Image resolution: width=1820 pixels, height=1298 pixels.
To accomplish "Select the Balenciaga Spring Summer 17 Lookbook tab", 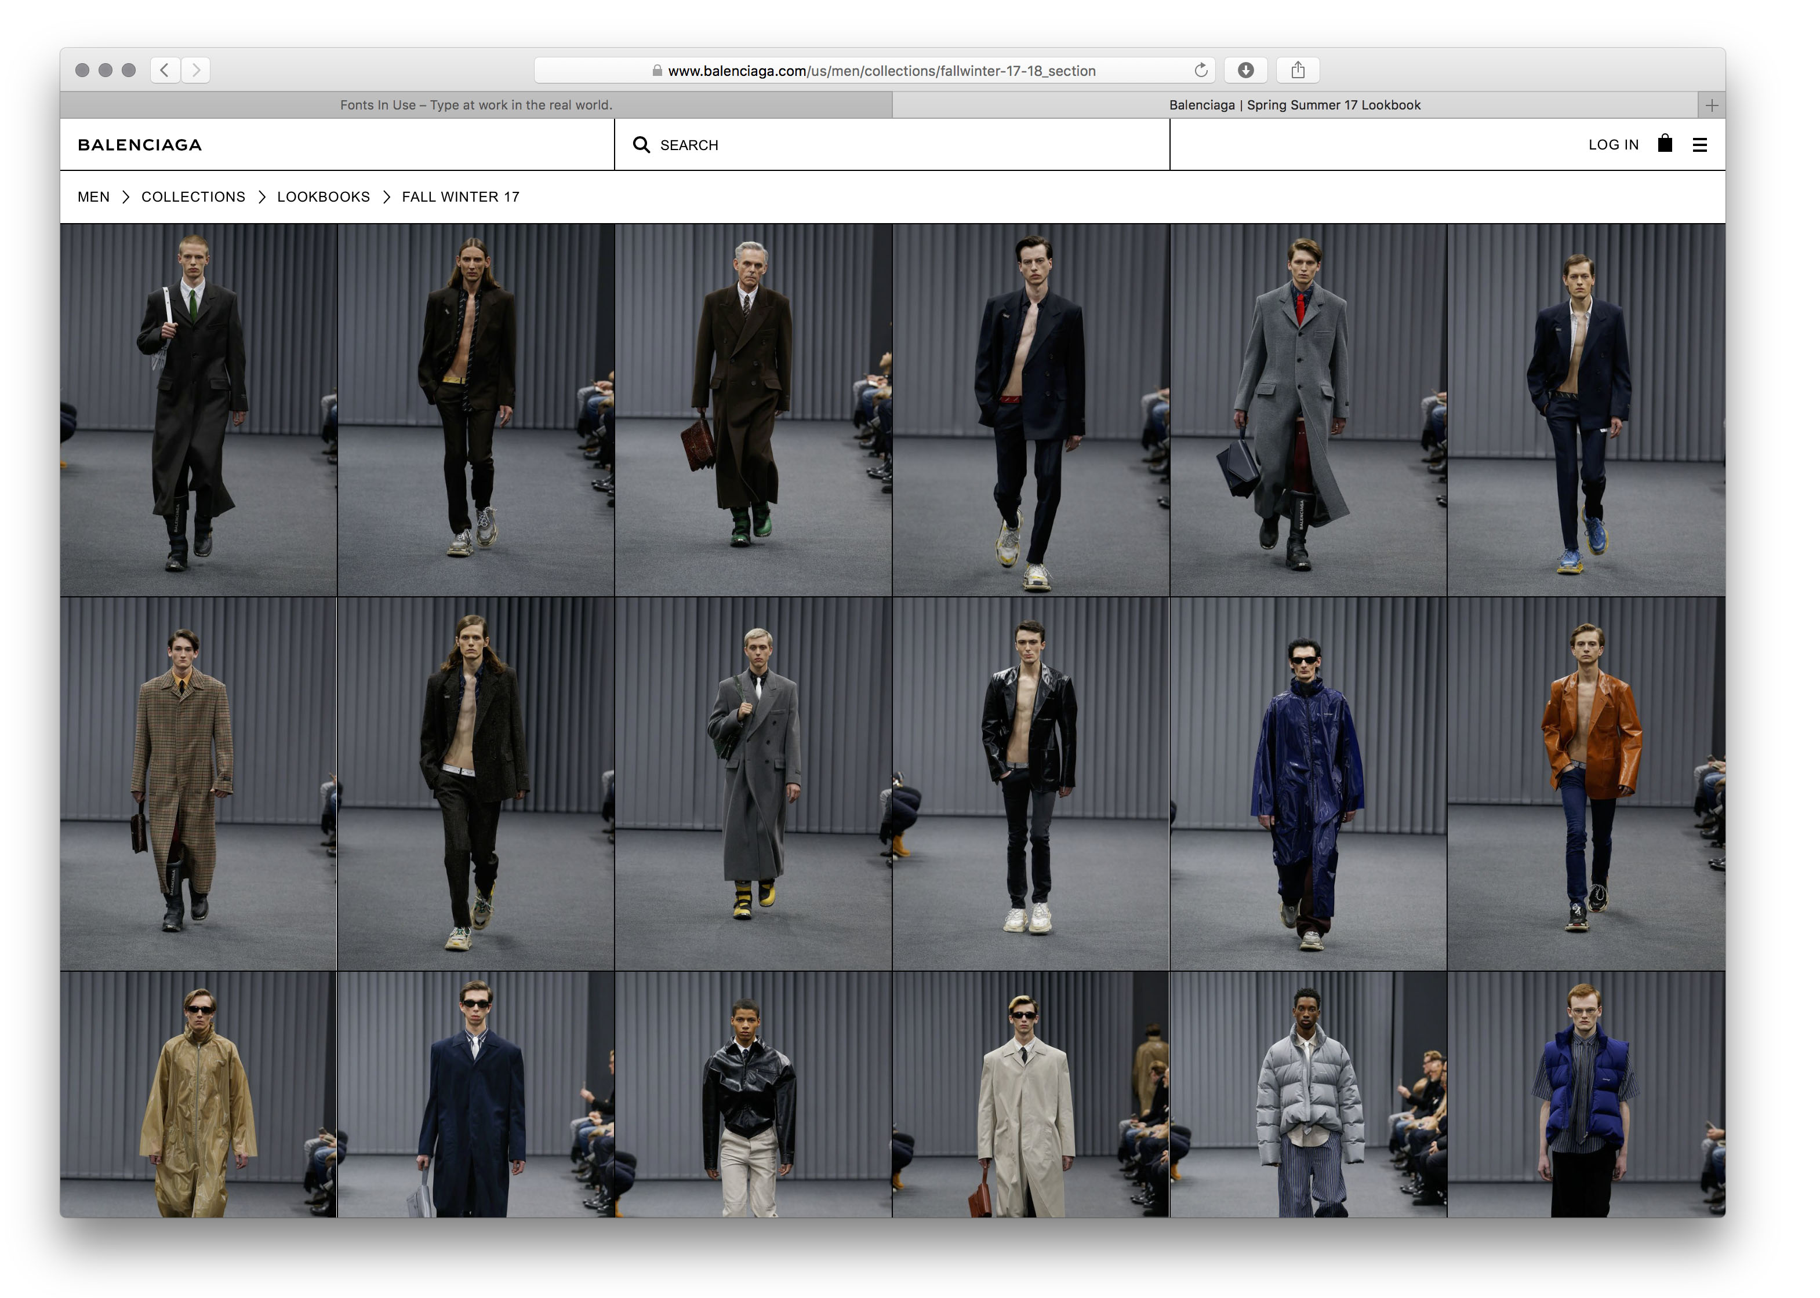I will tap(1294, 105).
